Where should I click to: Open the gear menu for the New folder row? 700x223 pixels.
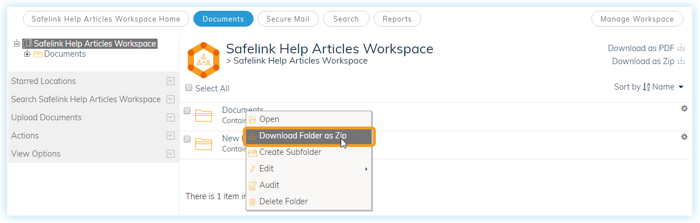[685, 137]
